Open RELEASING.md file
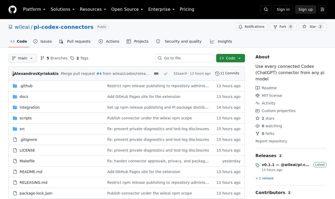335x199 pixels. (33, 183)
